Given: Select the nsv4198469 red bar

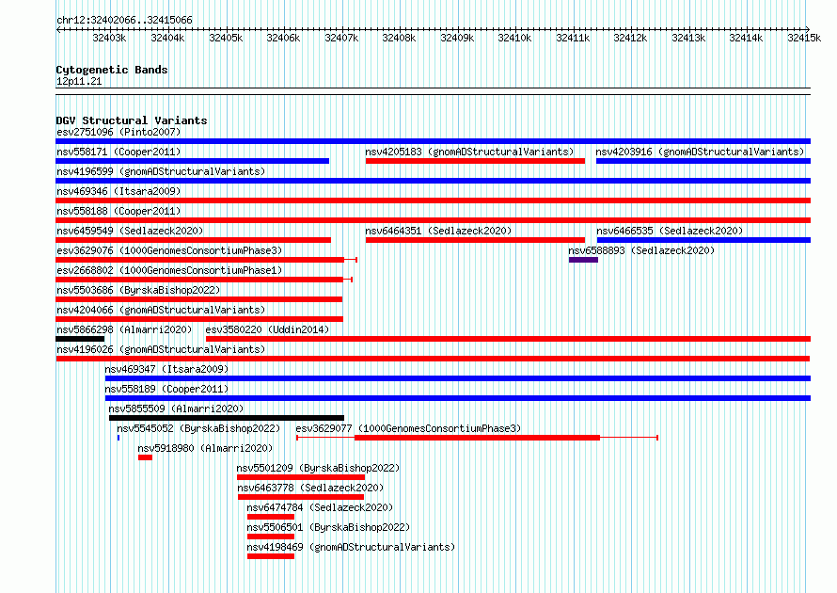Looking at the screenshot, I should coord(271,556).
